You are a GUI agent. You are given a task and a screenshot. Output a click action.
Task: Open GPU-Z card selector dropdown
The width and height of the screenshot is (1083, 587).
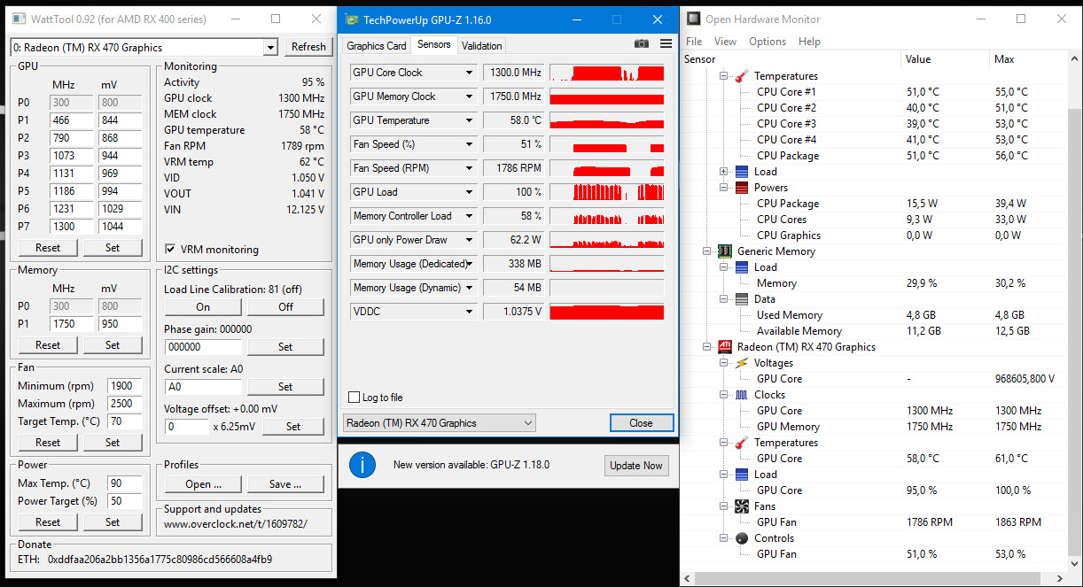(x=440, y=423)
